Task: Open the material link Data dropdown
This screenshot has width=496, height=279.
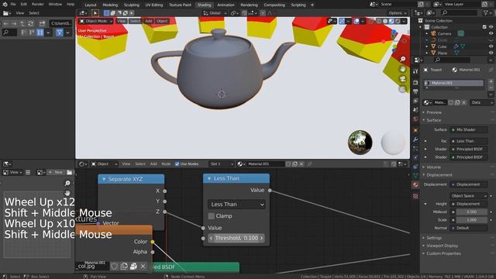Action: (481, 102)
